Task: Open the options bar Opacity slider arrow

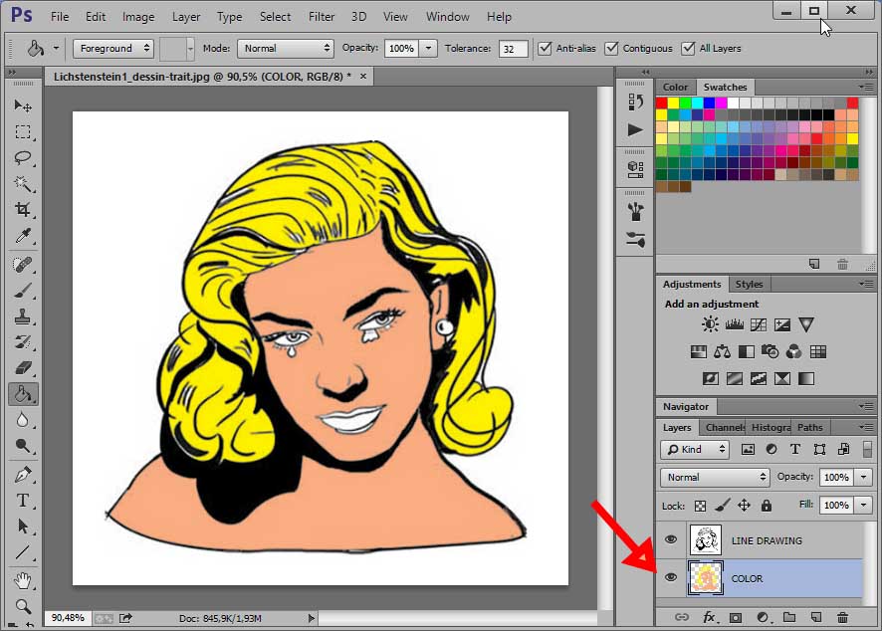Action: pyautogui.click(x=428, y=49)
